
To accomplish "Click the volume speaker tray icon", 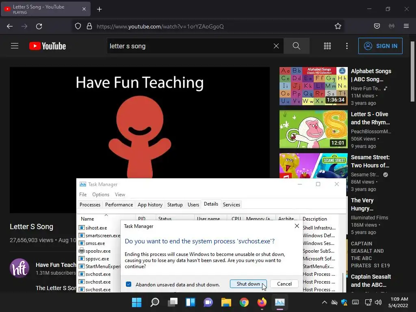I will tap(378, 302).
